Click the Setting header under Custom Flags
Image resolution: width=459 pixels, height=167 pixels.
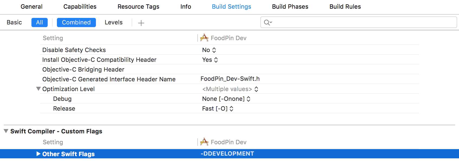pyautogui.click(x=53, y=142)
